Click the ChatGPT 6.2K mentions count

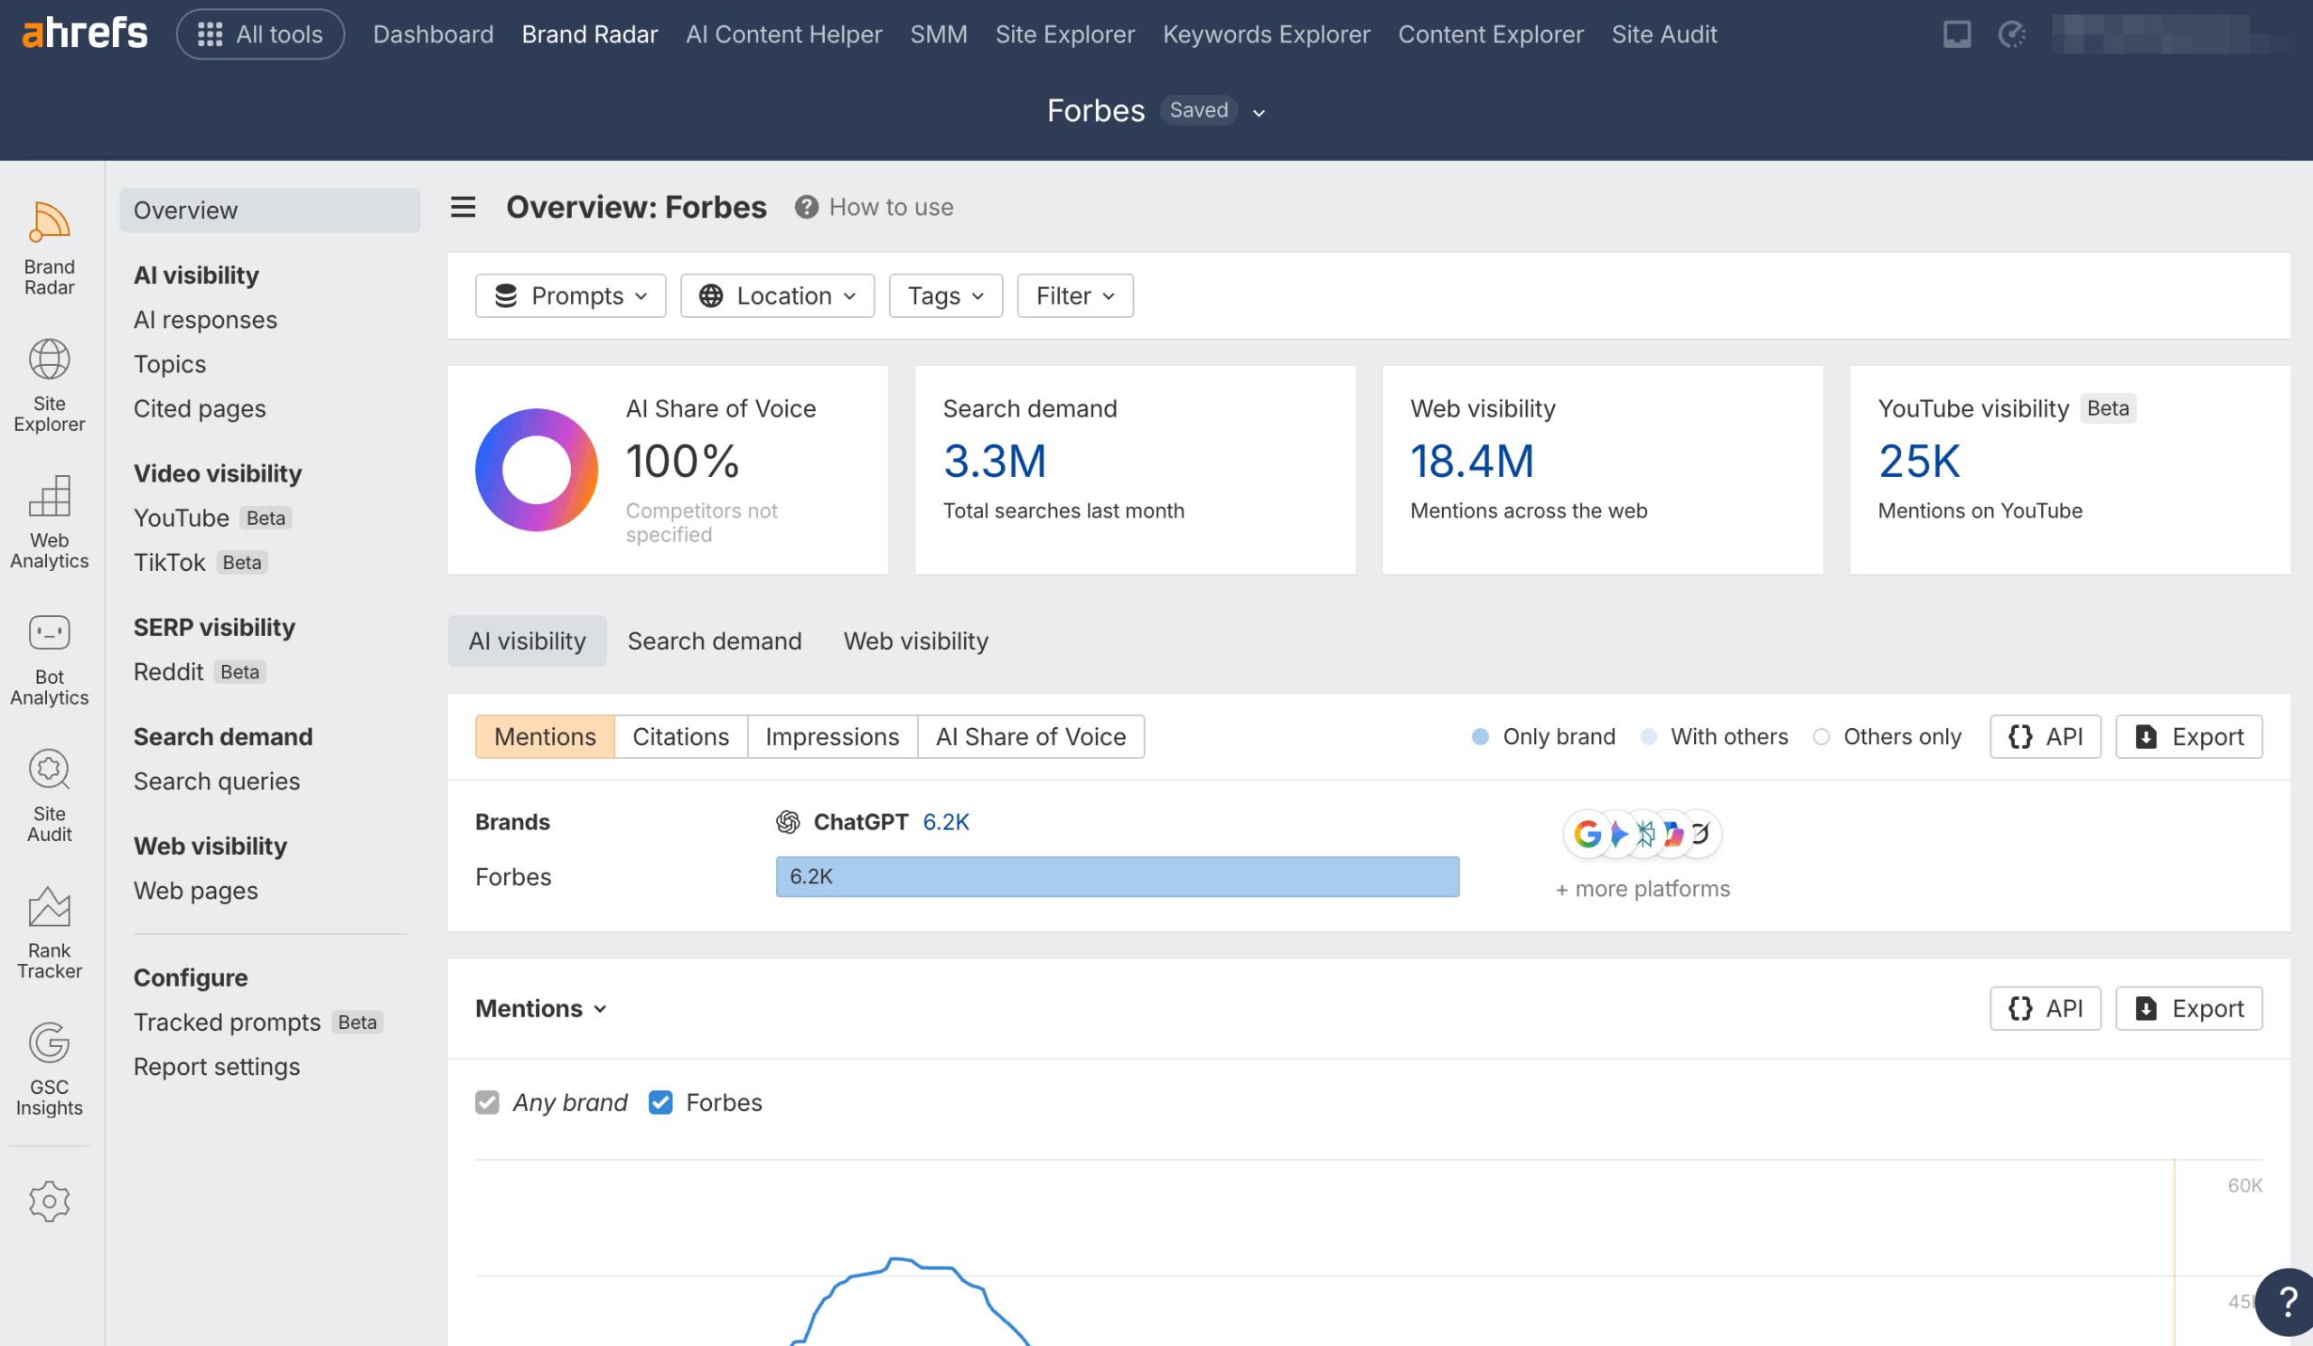pos(946,822)
